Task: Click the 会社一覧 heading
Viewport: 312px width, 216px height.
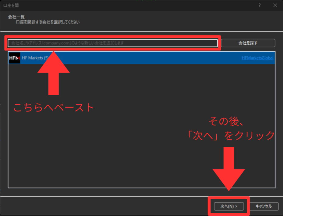Action: tap(16, 17)
